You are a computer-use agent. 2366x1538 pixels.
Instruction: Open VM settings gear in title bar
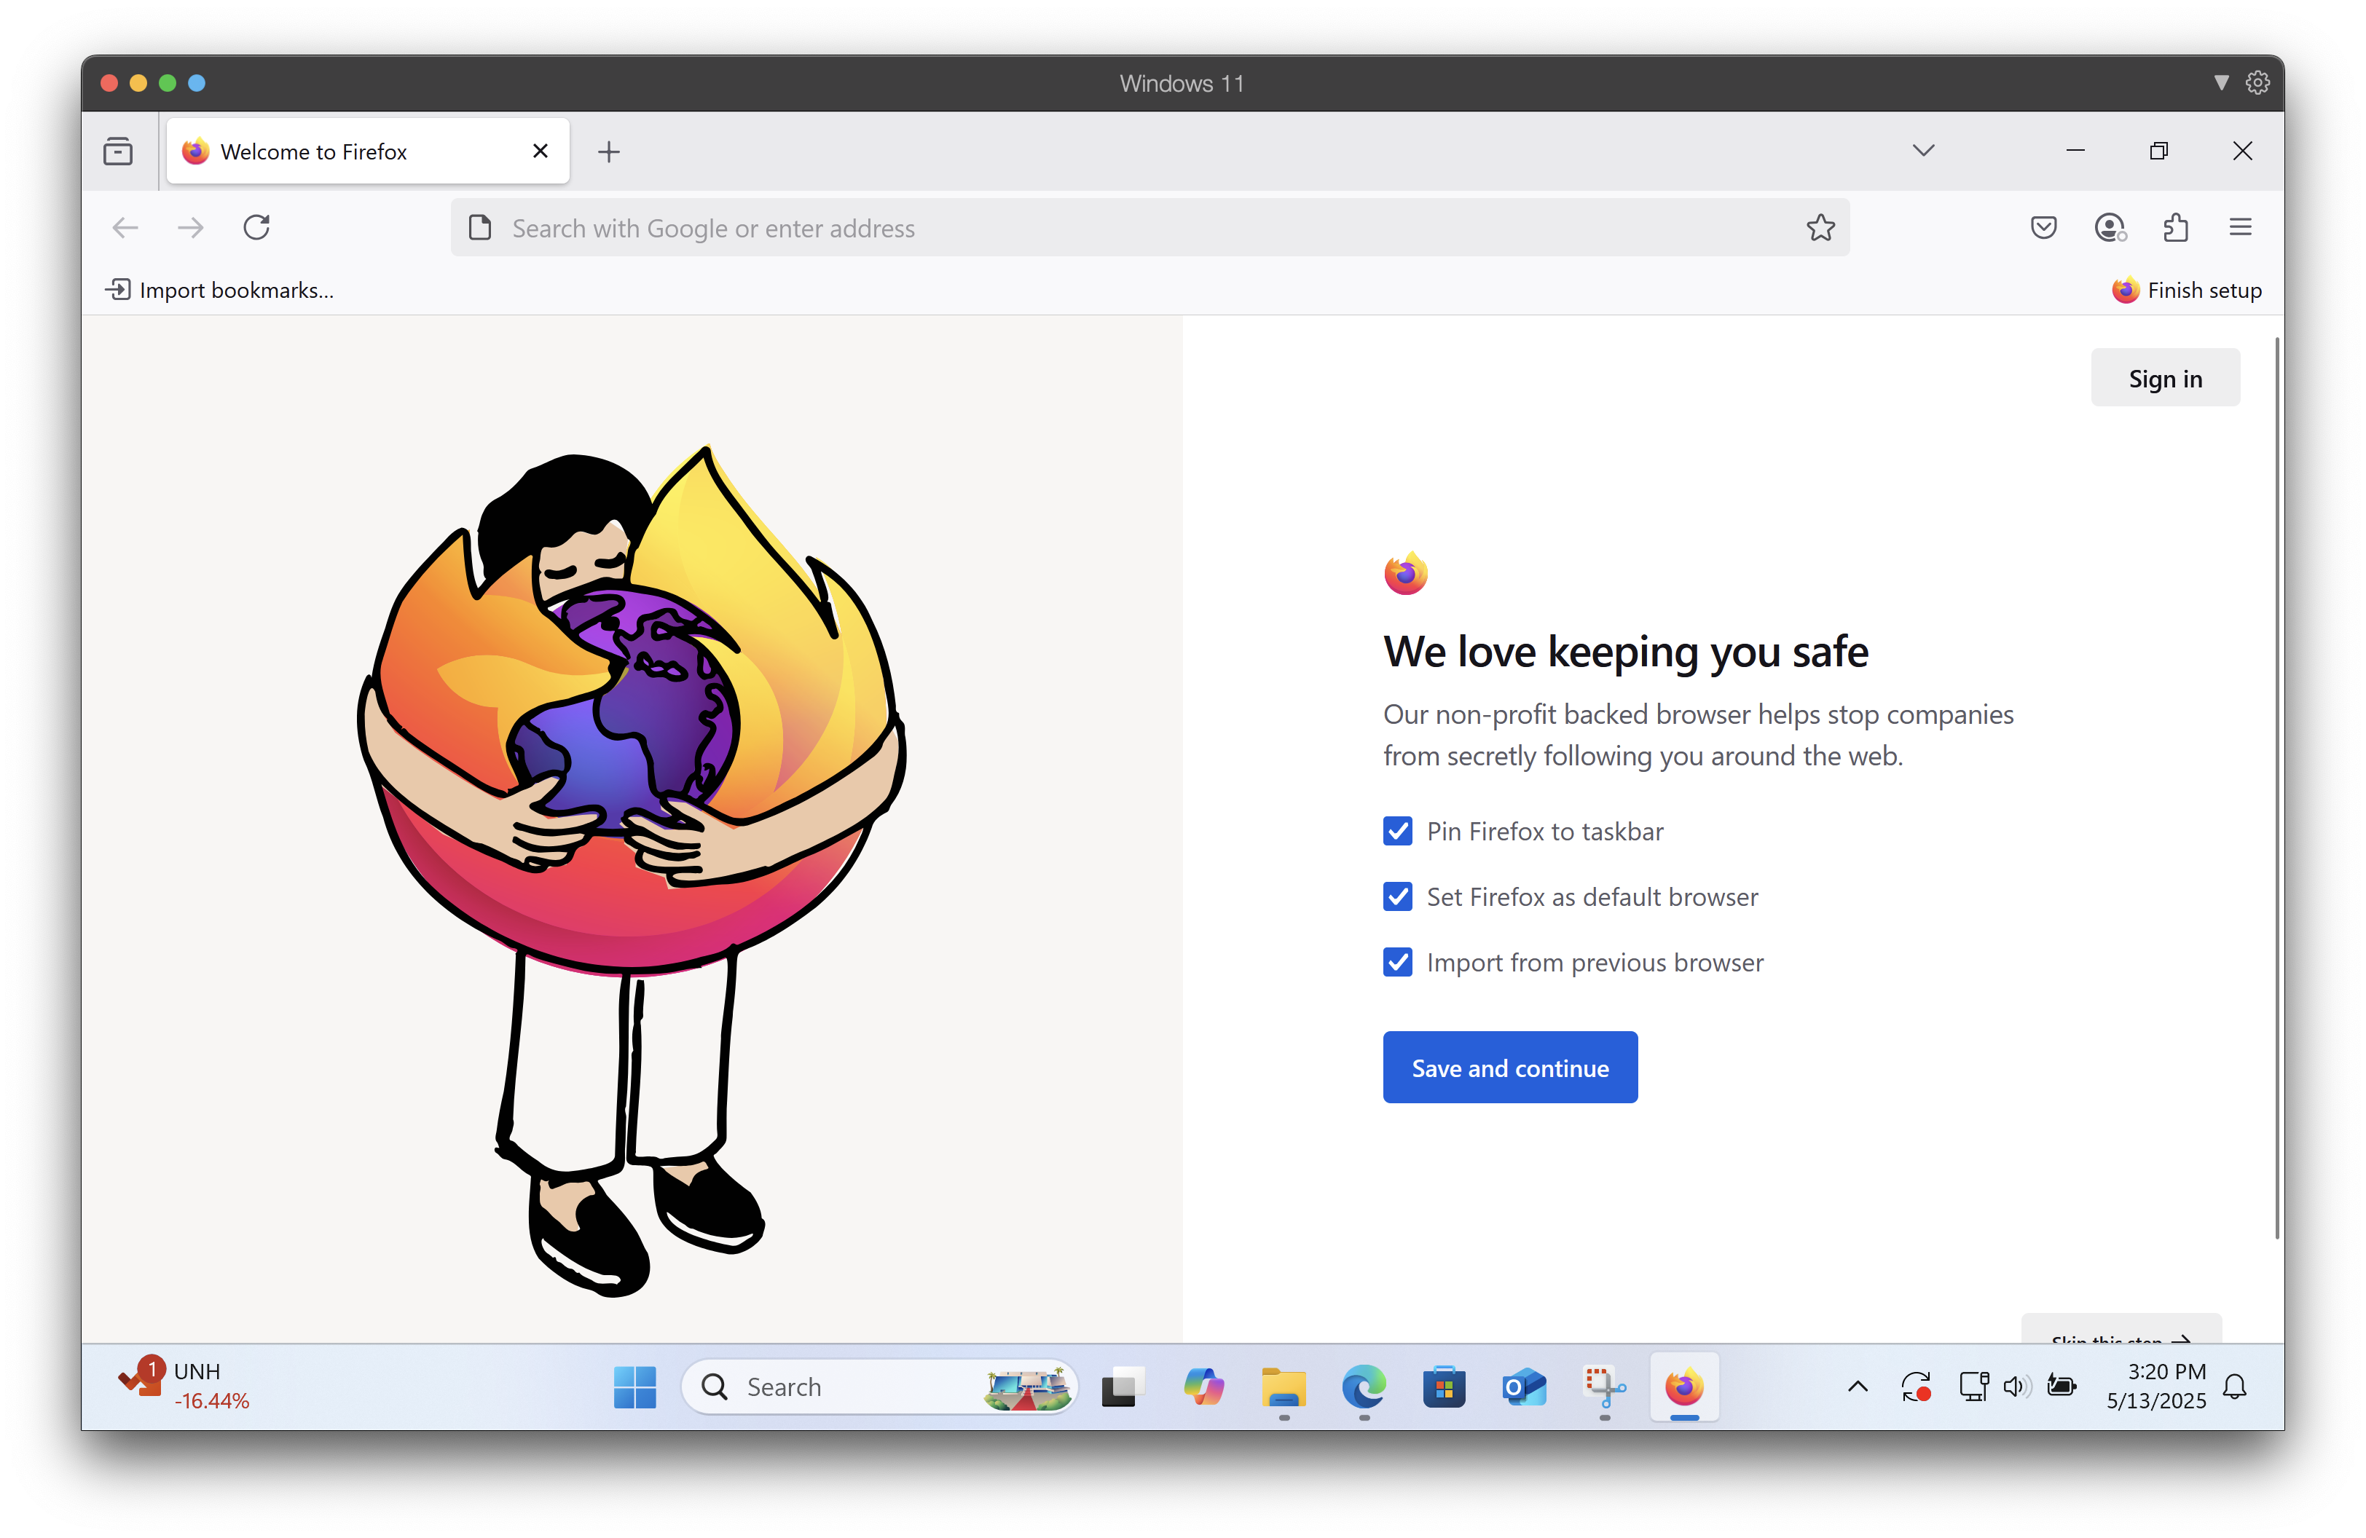(x=2257, y=82)
